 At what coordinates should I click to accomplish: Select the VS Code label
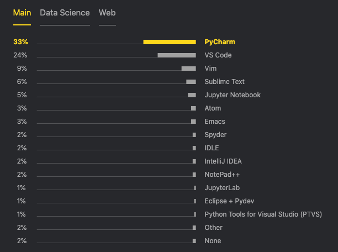click(x=218, y=55)
